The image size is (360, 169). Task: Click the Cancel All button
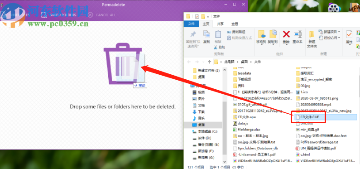102,15
